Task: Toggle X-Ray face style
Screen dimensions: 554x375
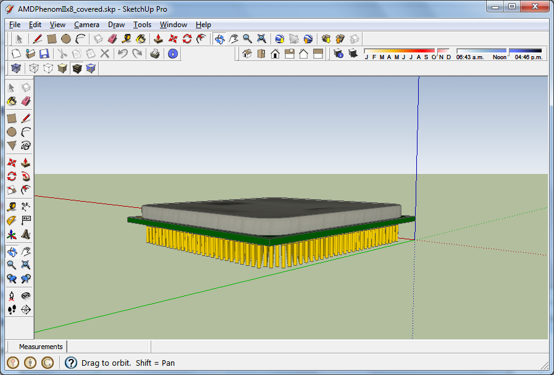Action: (x=16, y=68)
